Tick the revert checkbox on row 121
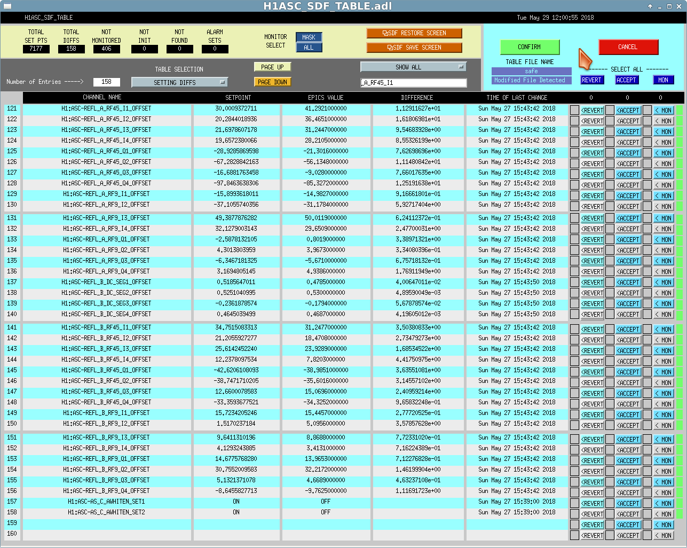The image size is (687, 548). (574, 110)
